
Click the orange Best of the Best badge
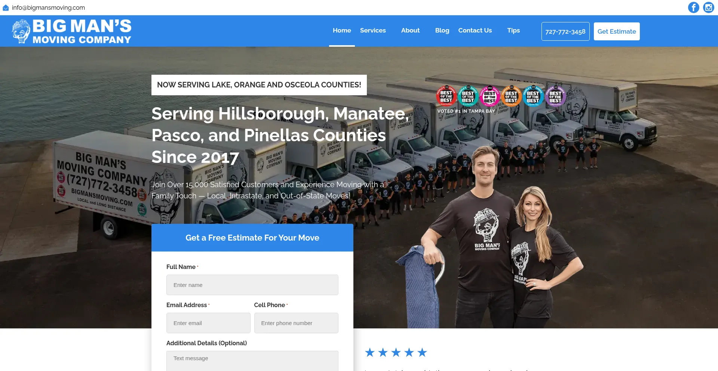[511, 96]
